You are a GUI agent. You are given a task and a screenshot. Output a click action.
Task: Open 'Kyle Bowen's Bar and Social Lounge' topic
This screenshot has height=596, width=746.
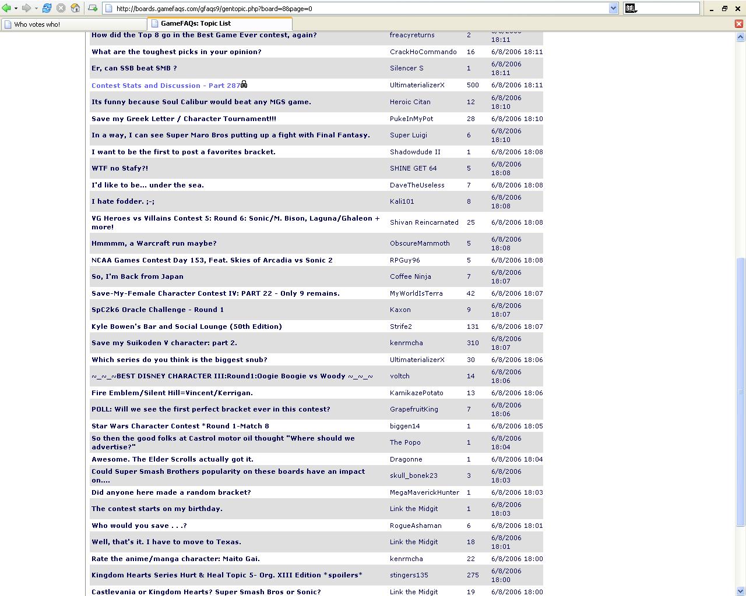186,327
